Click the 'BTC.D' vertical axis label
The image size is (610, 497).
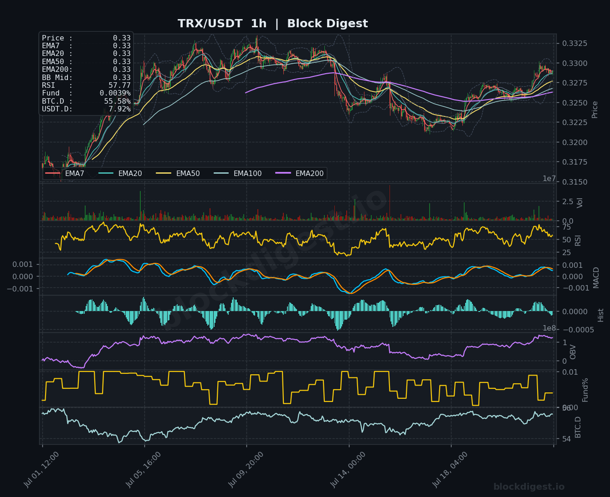click(x=578, y=427)
